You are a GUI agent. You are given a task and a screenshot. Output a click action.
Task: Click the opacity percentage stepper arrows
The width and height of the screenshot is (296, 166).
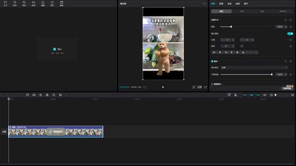(286, 75)
